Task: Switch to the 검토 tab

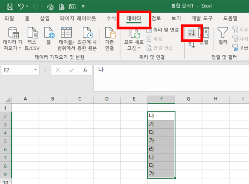Action: (156, 19)
